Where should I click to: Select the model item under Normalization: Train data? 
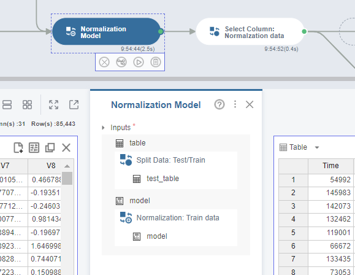(x=157, y=236)
